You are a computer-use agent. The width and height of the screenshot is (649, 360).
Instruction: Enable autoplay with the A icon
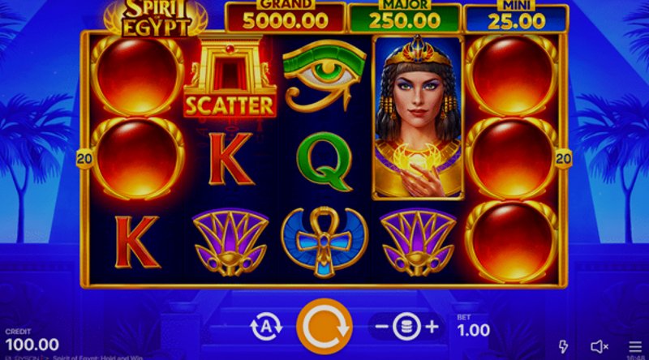click(x=266, y=327)
